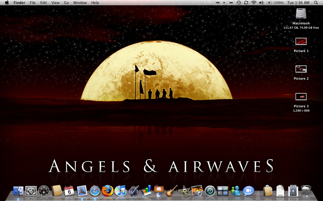Viewport: 323px width, 201px height.
Task: Skip to next track in menu bar
Action: [x=231, y=3]
